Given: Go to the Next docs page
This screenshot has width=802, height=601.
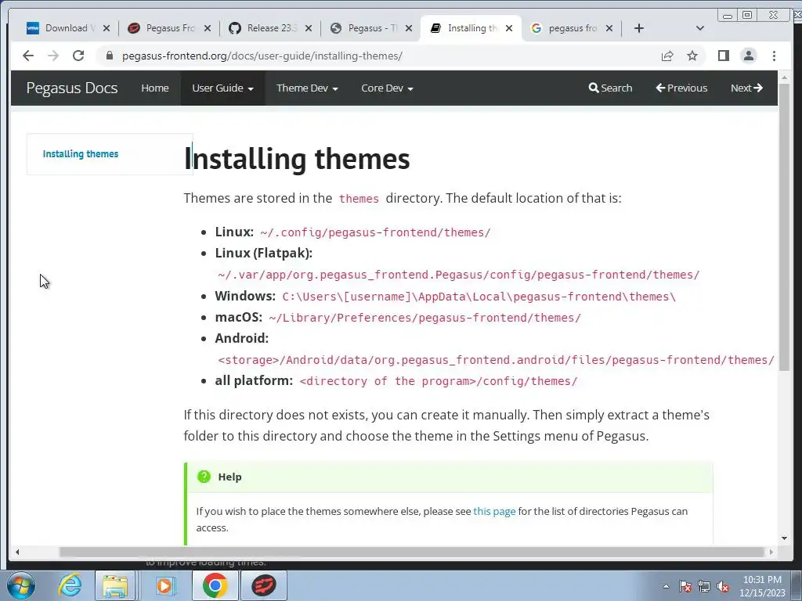Looking at the screenshot, I should (746, 88).
